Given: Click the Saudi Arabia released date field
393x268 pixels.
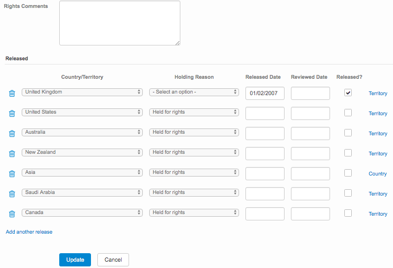Looking at the screenshot, I should point(265,193).
